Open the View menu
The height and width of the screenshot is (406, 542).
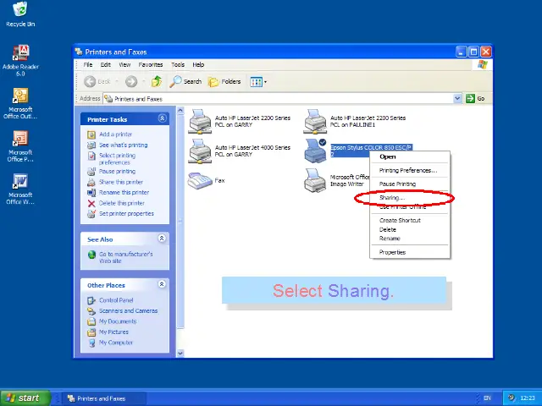[124, 64]
